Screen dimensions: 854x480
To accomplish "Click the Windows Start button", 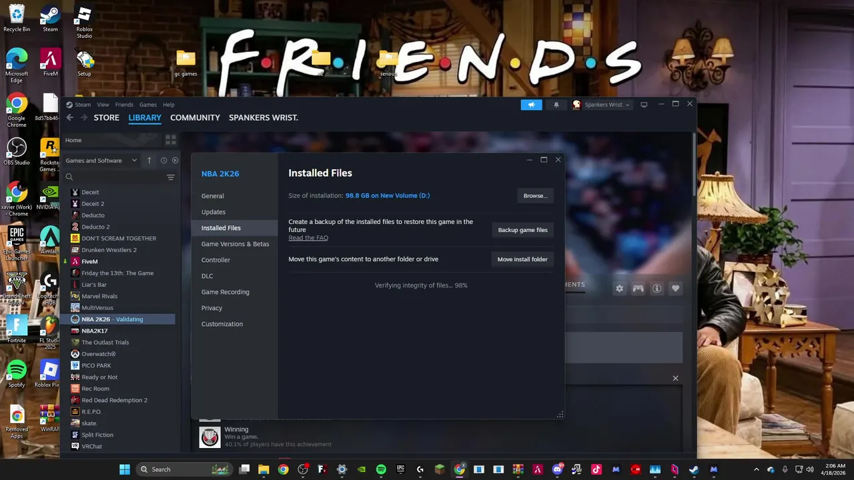I will click(x=125, y=469).
